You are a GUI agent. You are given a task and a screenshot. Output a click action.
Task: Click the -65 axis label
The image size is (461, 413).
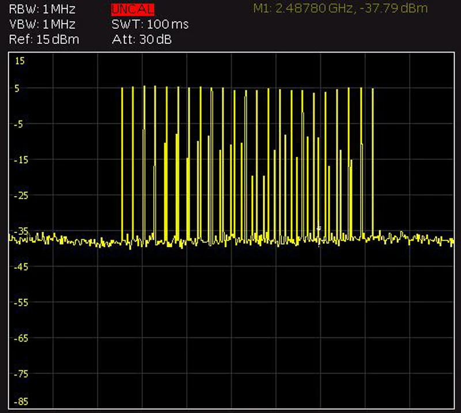pyautogui.click(x=21, y=338)
